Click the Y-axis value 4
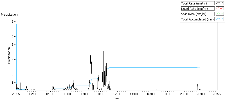Viewport: 225px width, 101px height. click(x=13, y=60)
